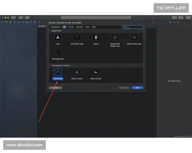Open the watchOS platform tab

(x=79, y=27)
